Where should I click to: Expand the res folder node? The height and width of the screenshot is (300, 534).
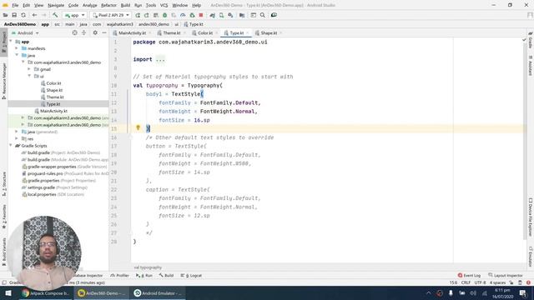coord(17,138)
